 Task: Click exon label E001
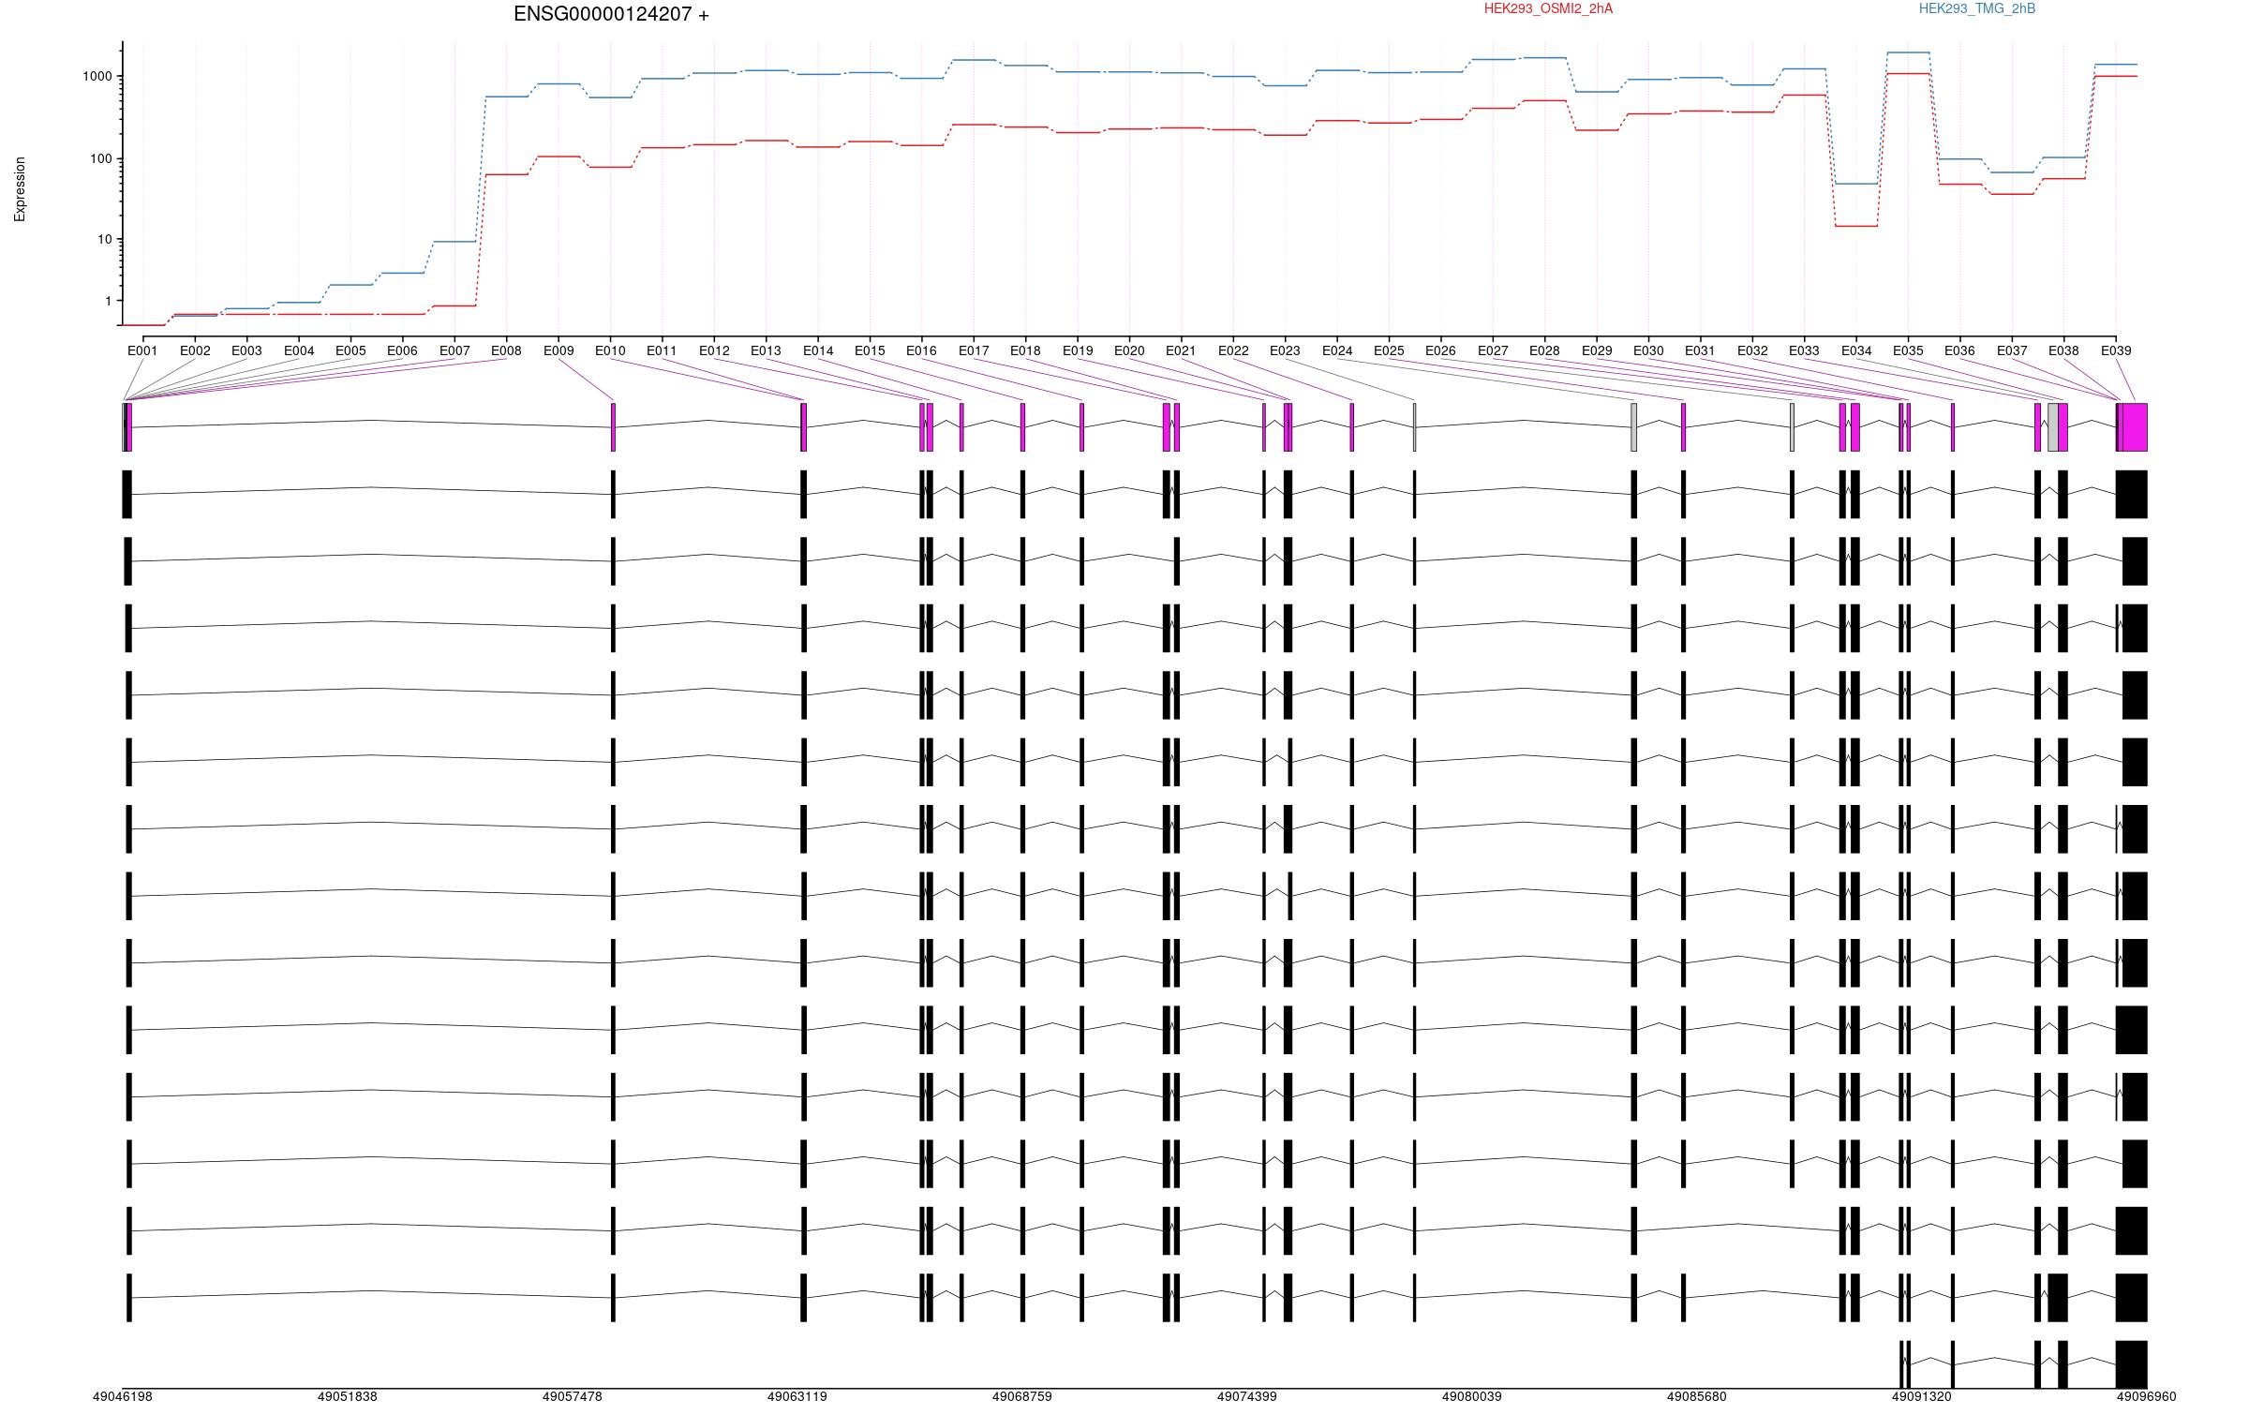[x=142, y=350]
